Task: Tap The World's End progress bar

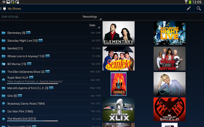Action: click(x=33, y=121)
